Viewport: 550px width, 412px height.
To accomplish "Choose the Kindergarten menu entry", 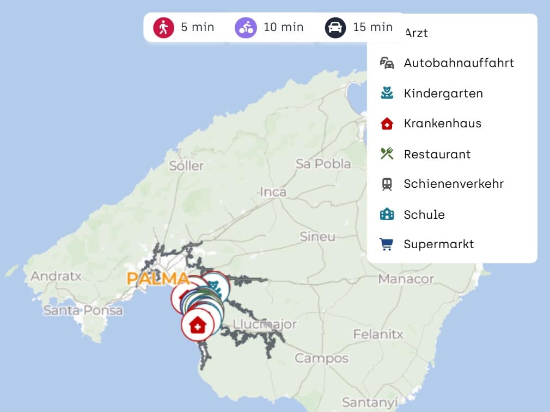I will click(452, 93).
